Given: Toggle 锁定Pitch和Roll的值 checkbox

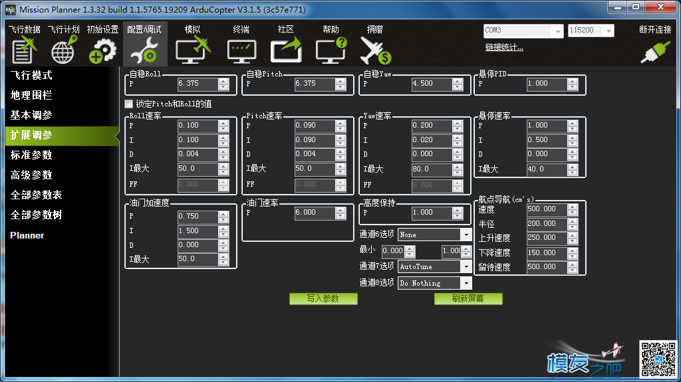Looking at the screenshot, I should (x=128, y=104).
